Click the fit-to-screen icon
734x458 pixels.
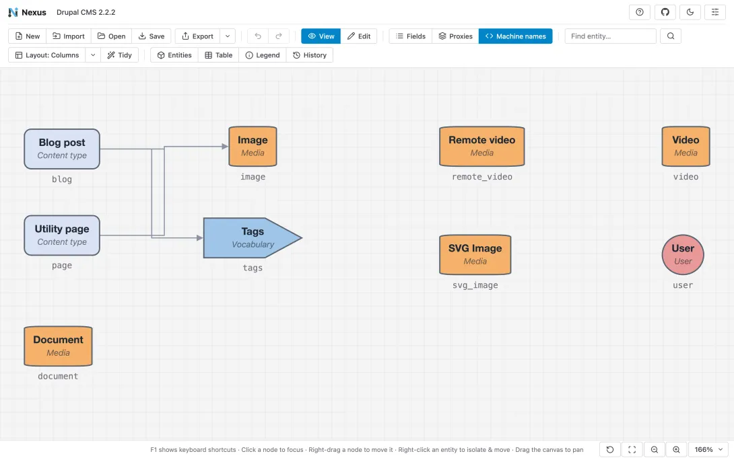632,449
